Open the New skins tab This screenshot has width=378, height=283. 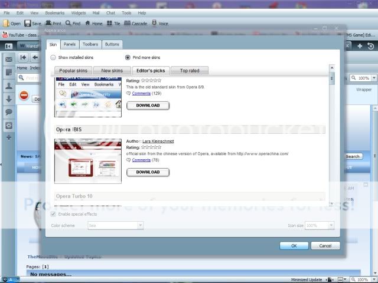tap(112, 71)
